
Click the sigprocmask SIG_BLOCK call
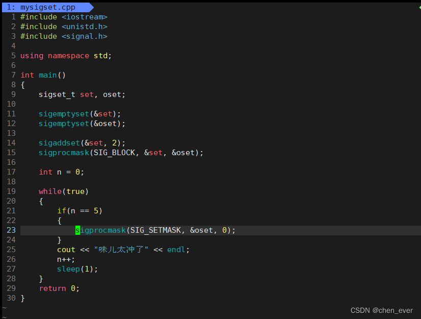[121, 153]
